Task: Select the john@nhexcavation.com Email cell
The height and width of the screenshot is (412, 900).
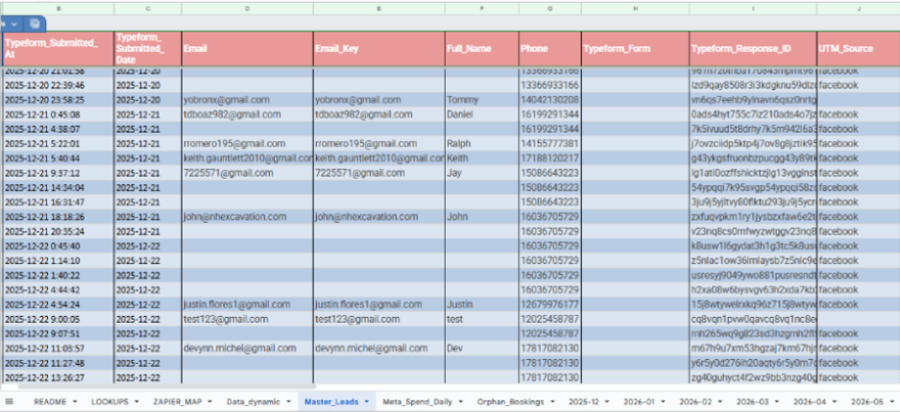Action: pos(235,217)
